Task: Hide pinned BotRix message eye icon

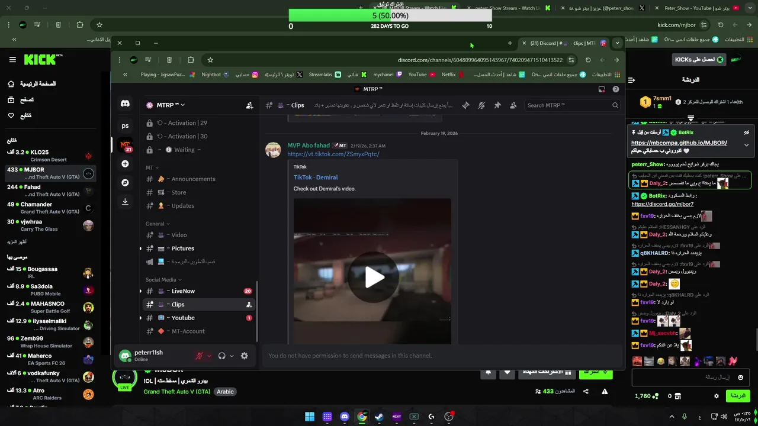Action: click(x=747, y=133)
